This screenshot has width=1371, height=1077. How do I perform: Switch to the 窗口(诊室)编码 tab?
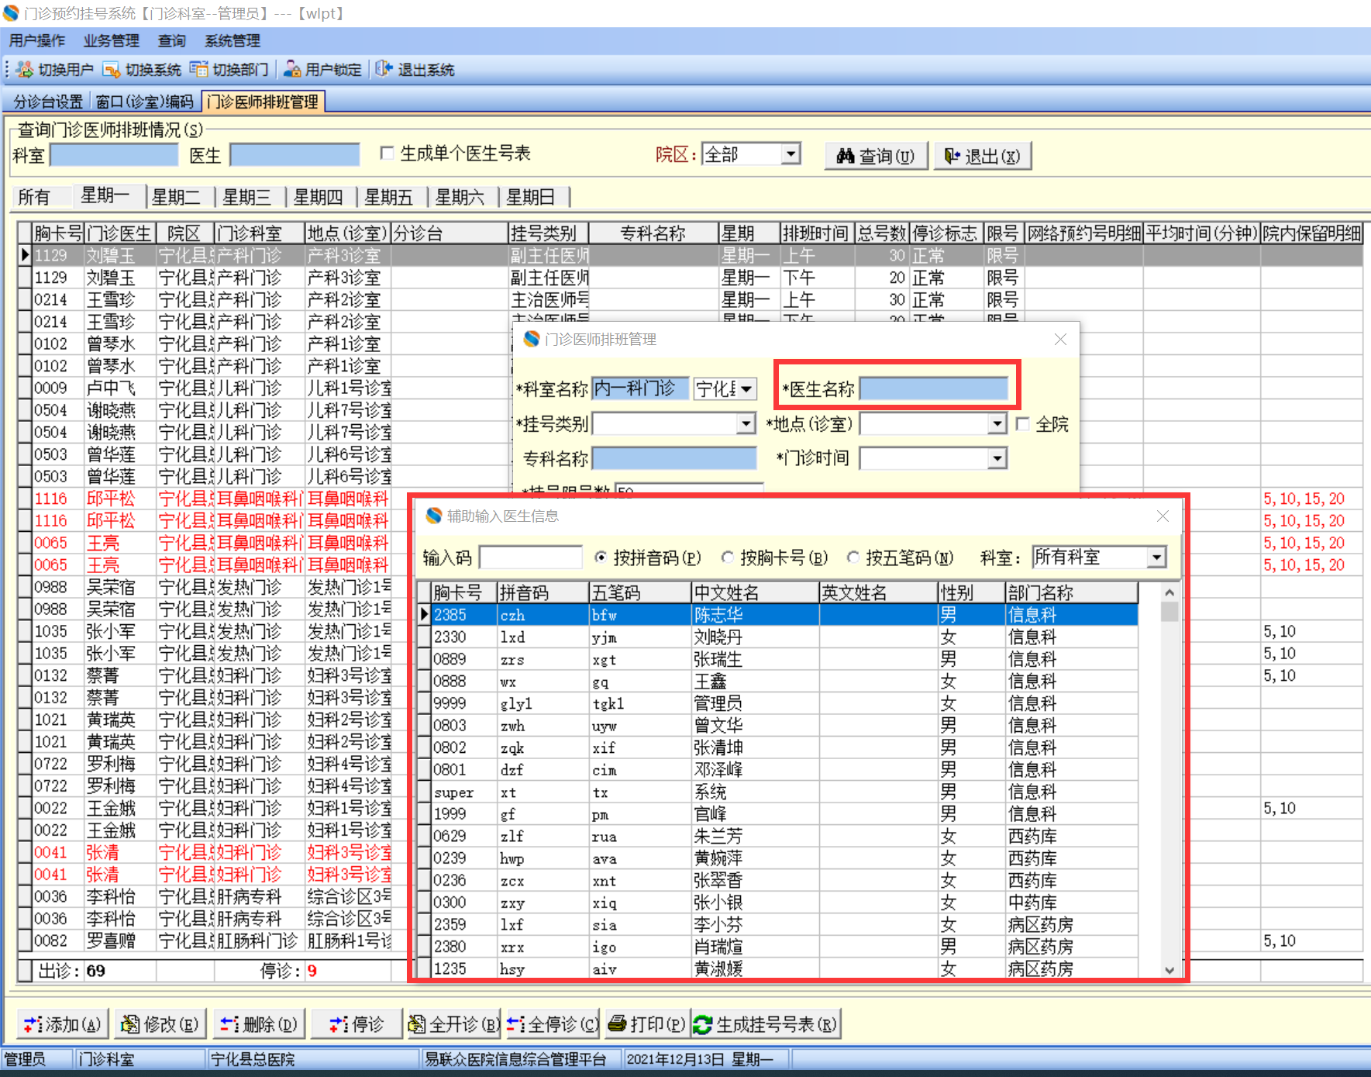144,102
